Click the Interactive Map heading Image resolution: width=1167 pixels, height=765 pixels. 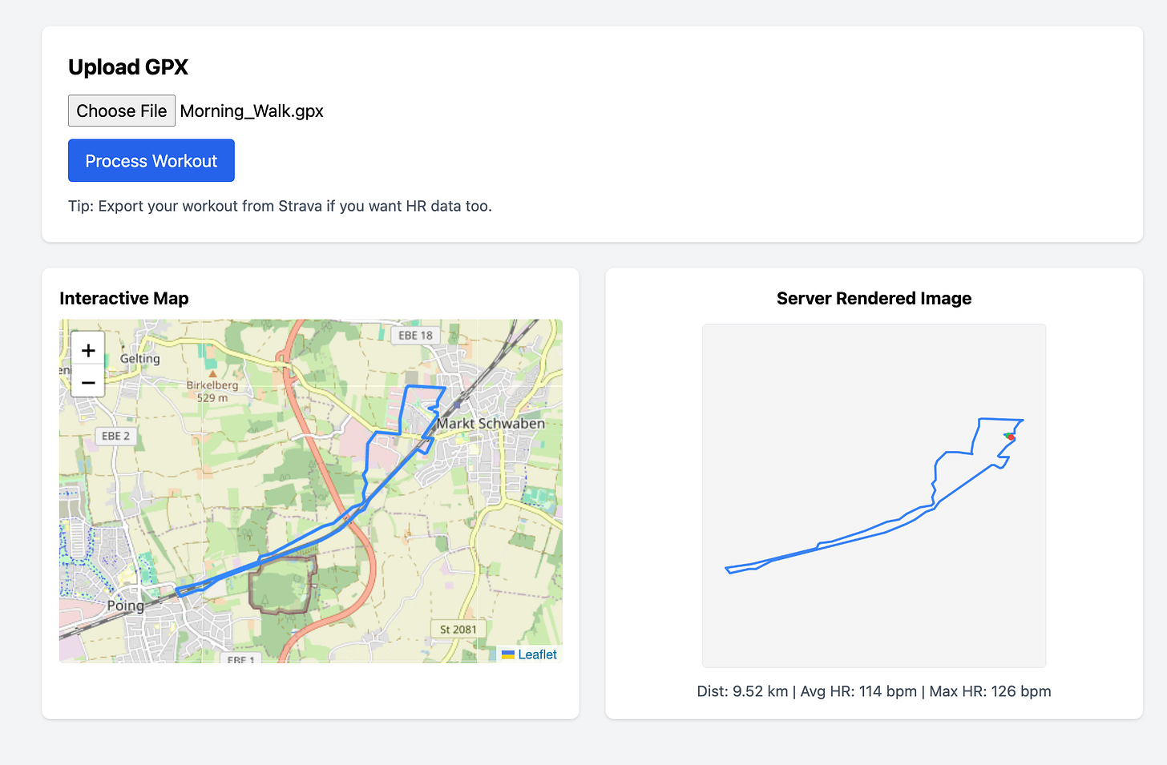(x=124, y=298)
